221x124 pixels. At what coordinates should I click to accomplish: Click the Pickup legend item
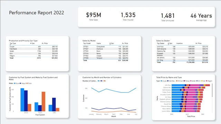coord(186,81)
